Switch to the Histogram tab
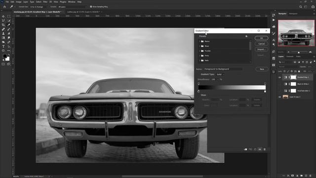This screenshot has height=178, width=316. tap(293, 14)
